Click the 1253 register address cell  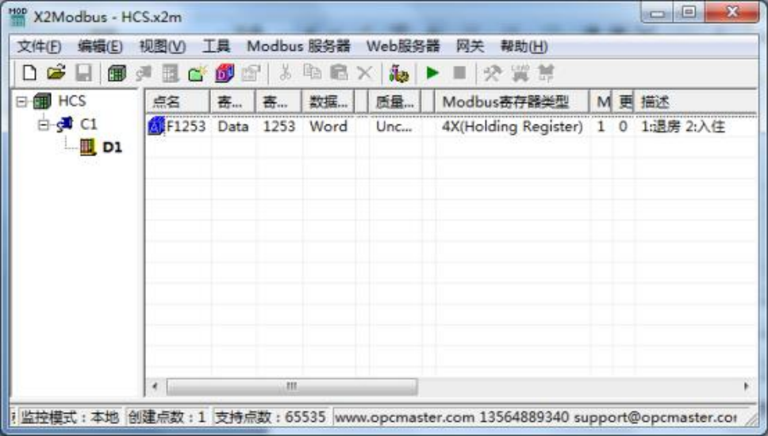278,126
